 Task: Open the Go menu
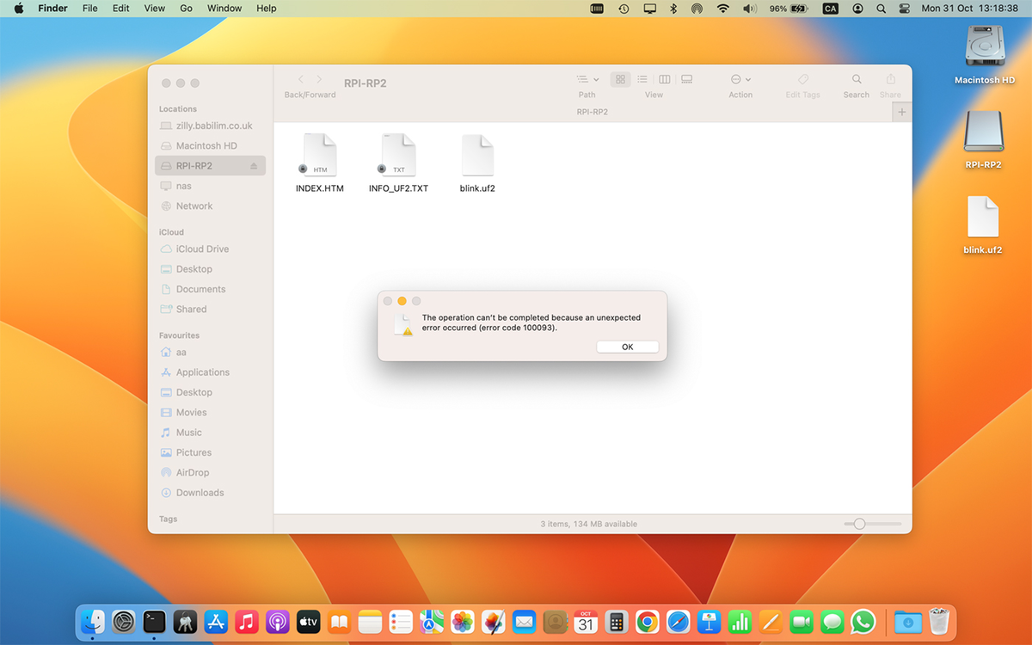(186, 8)
